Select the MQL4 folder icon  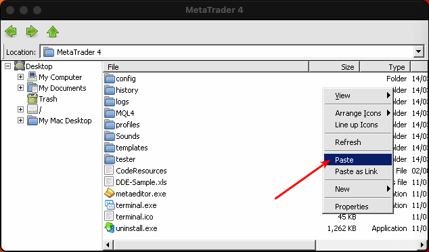pyautogui.click(x=110, y=113)
